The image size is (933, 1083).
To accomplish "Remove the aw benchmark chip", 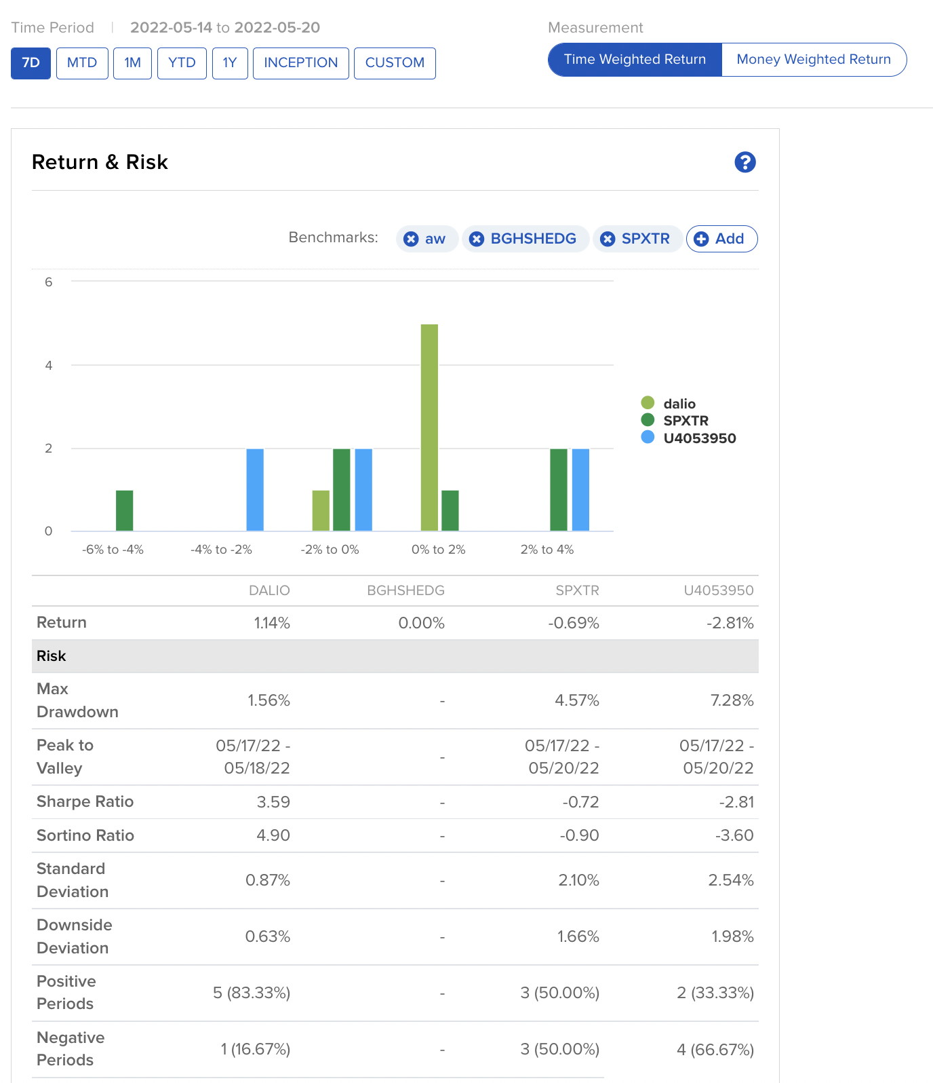I will click(x=411, y=239).
